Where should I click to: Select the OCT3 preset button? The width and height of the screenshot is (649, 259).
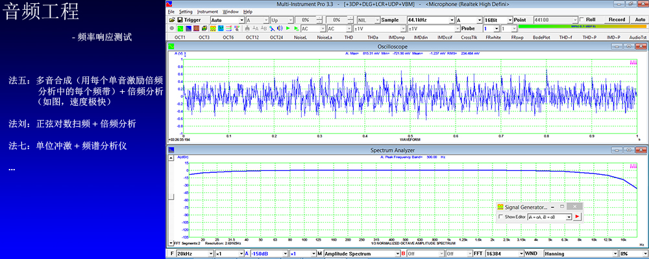coord(204,37)
